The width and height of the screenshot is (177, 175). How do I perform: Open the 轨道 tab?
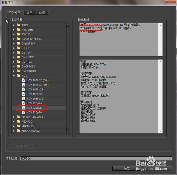(42, 13)
